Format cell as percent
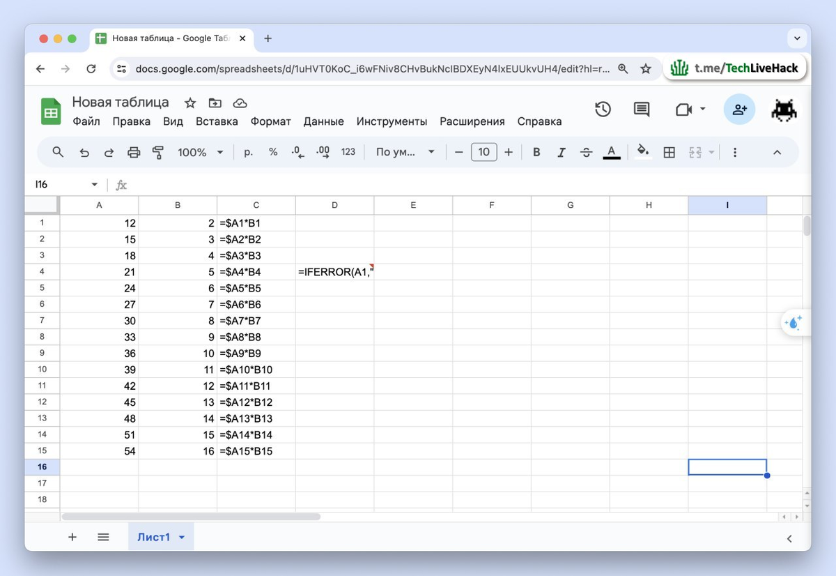The height and width of the screenshot is (576, 836). pos(273,152)
